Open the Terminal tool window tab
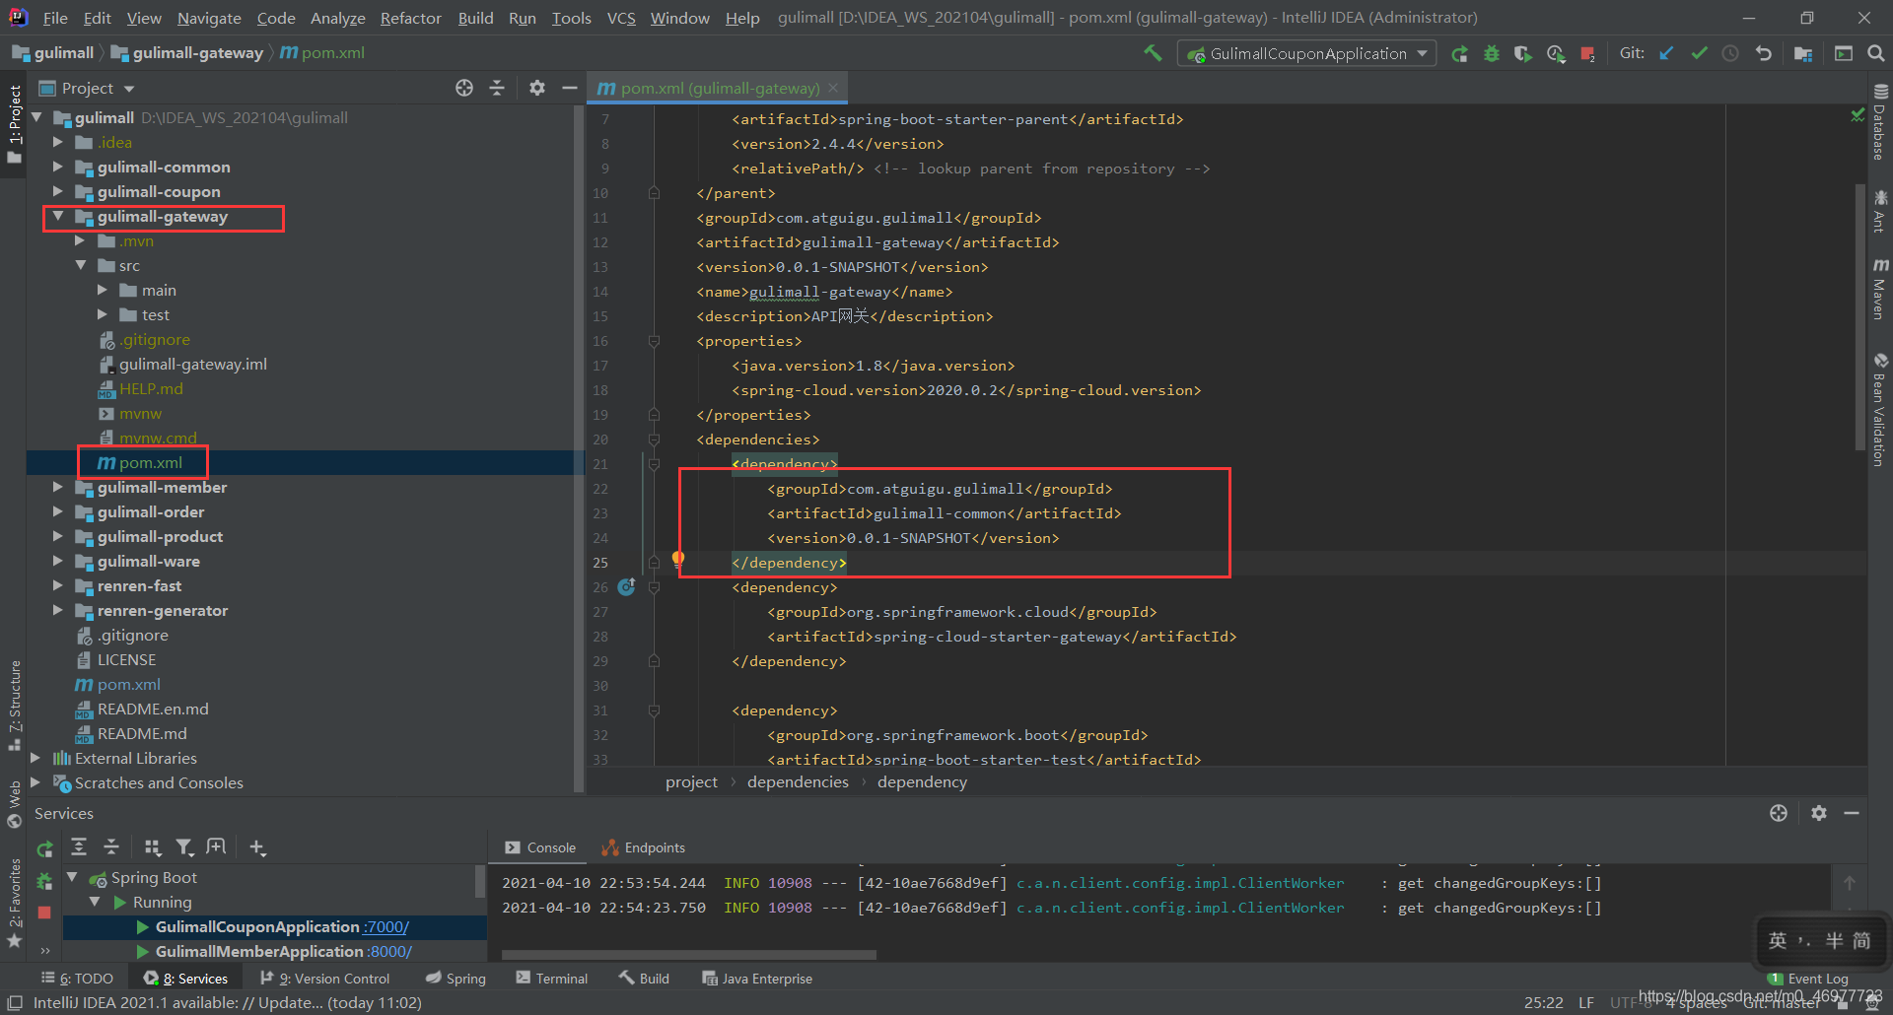The height and width of the screenshot is (1015, 1893). tap(552, 979)
